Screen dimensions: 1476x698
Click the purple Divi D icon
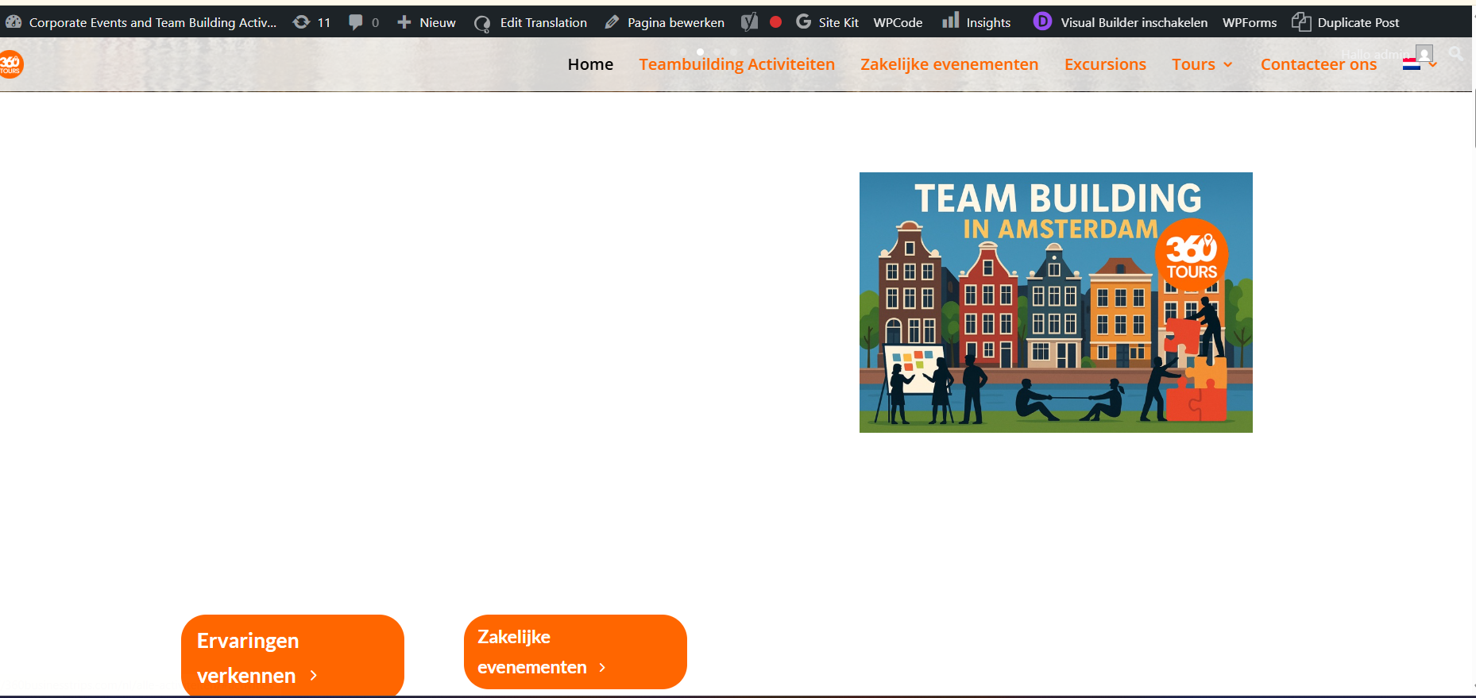(1042, 21)
